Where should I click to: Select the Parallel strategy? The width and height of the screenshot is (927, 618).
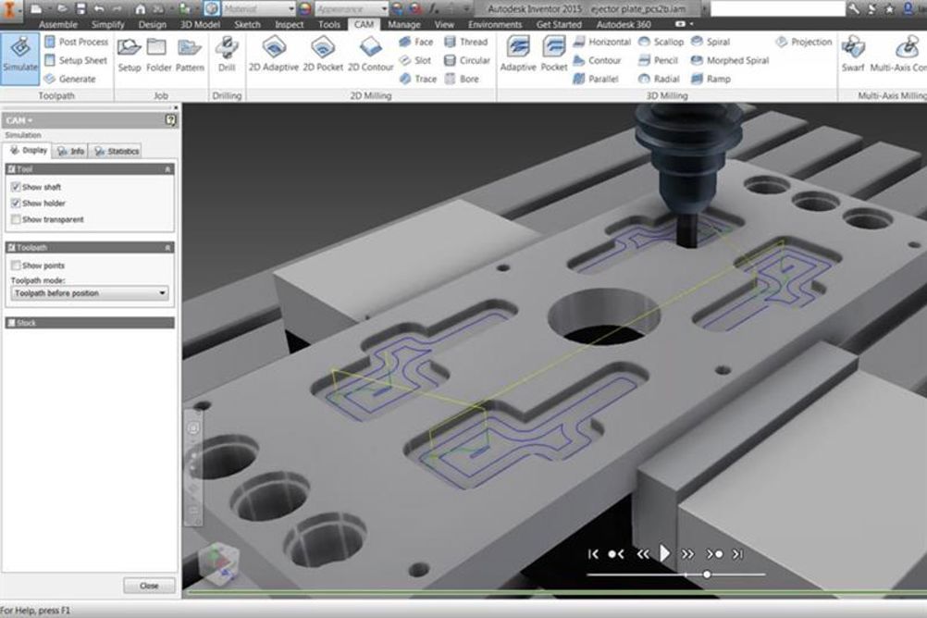click(x=596, y=79)
